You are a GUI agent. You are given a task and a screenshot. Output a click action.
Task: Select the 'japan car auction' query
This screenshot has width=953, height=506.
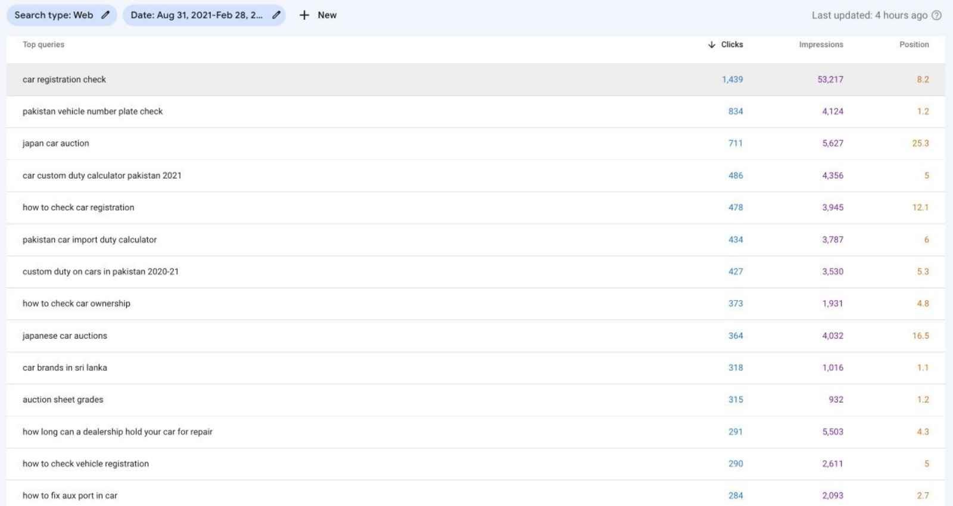click(56, 143)
